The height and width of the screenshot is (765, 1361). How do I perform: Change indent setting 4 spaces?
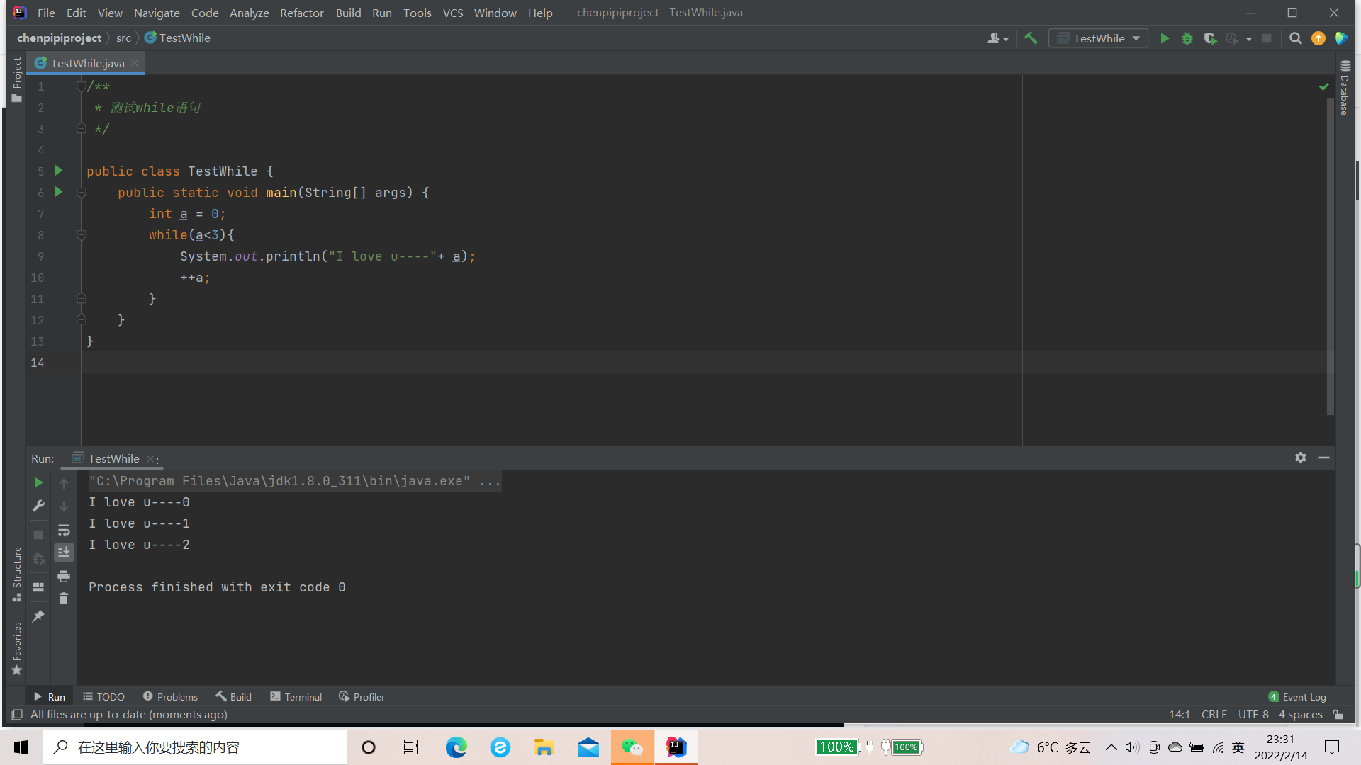click(x=1300, y=715)
